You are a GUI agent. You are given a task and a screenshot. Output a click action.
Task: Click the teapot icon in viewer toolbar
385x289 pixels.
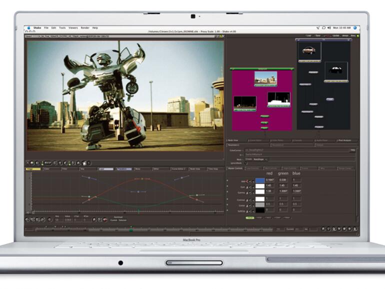84,163
